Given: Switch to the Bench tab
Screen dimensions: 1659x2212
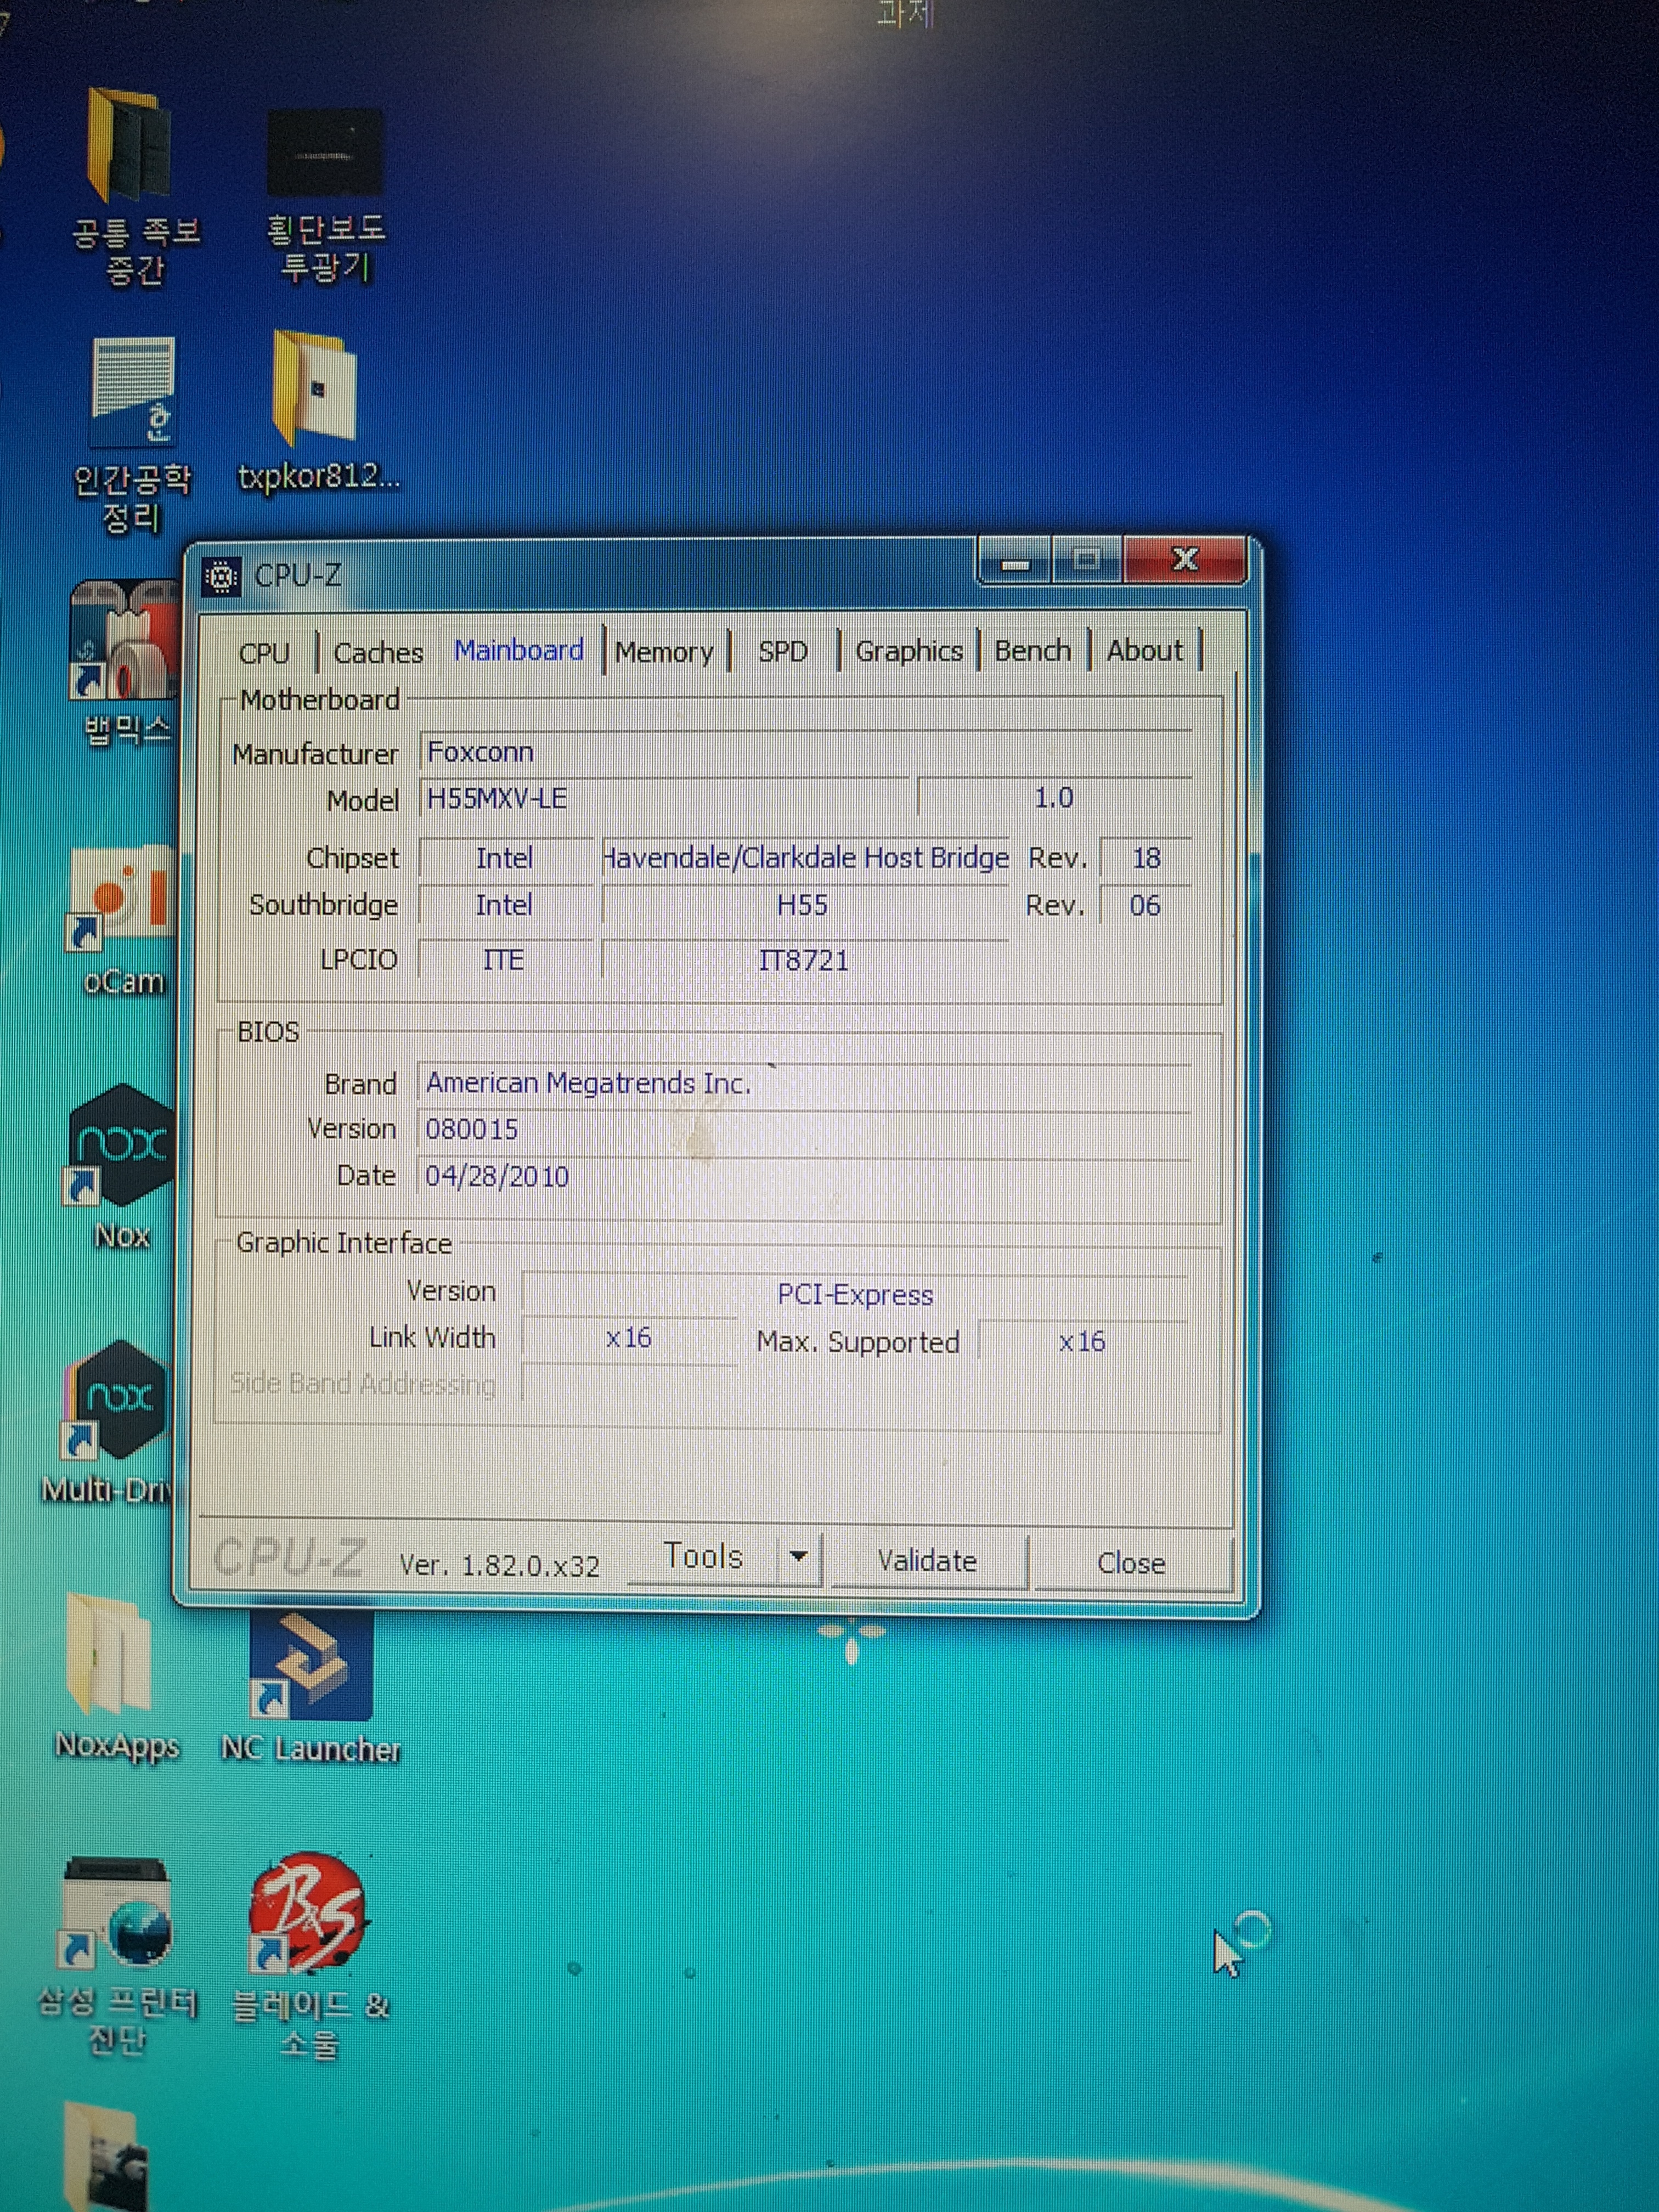Looking at the screenshot, I should pos(1033,651).
